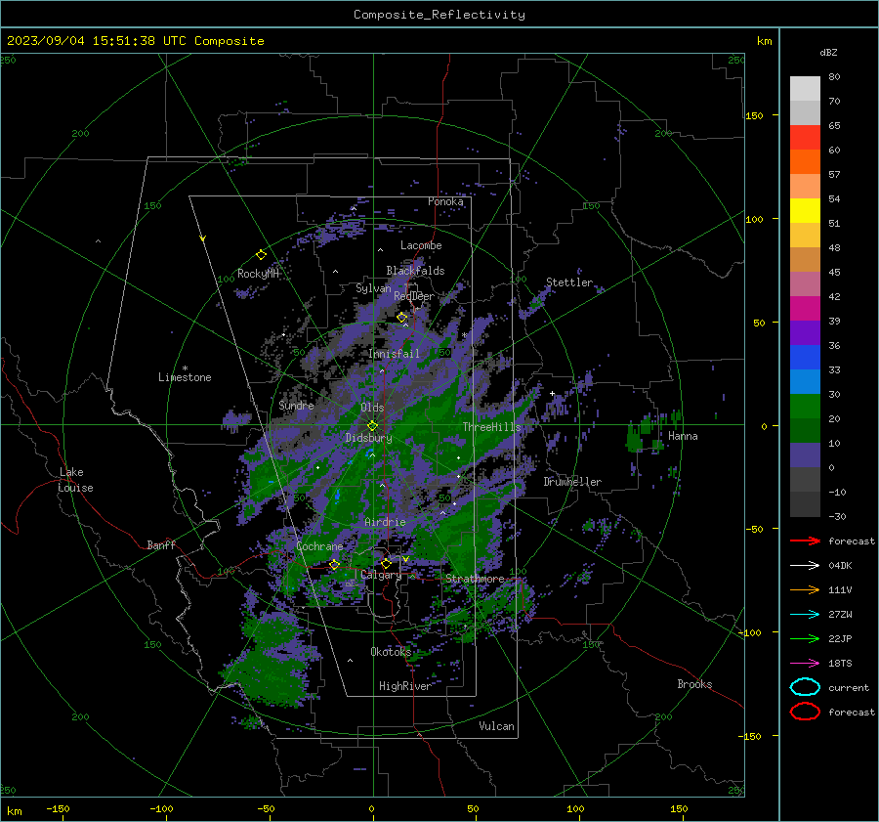
Task: Click the RockyMH label
Action: point(257,274)
